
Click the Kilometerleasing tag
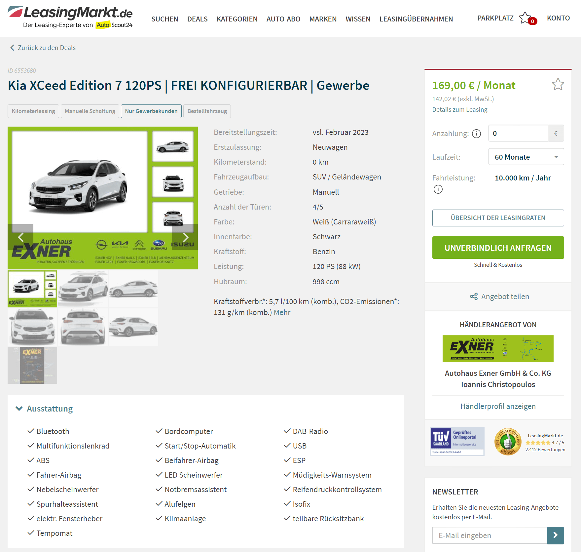pos(33,111)
